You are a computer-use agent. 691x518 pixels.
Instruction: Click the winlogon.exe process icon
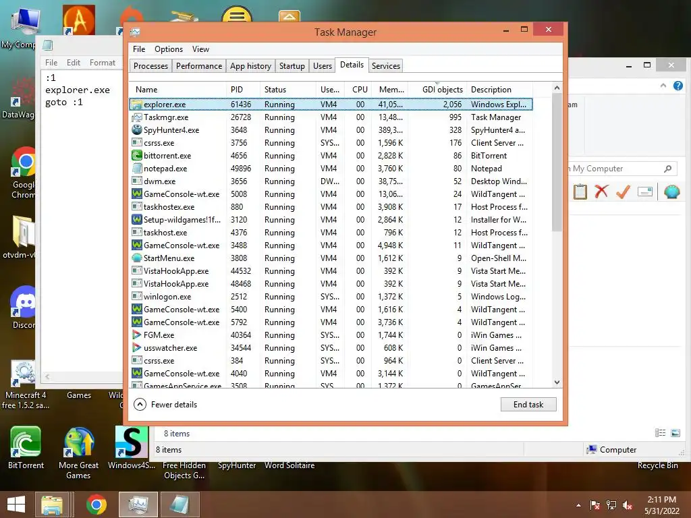point(137,297)
